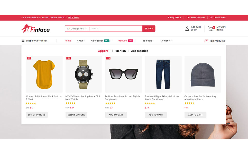The height and width of the screenshot is (154, 248).
Task: Click the -6% discount badge on T-shirt
Action: [29, 58]
